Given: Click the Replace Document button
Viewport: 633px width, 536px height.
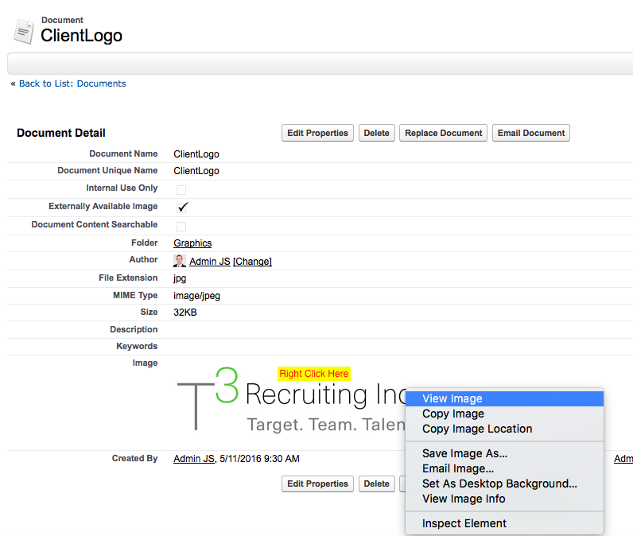Looking at the screenshot, I should tap(443, 133).
